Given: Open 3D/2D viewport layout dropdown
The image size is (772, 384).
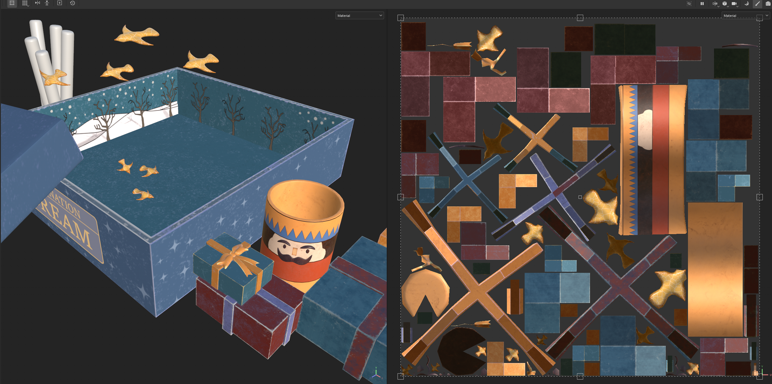Looking at the screenshot, I should [715, 4].
